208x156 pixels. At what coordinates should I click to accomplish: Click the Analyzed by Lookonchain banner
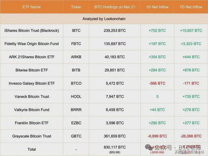tap(104, 19)
